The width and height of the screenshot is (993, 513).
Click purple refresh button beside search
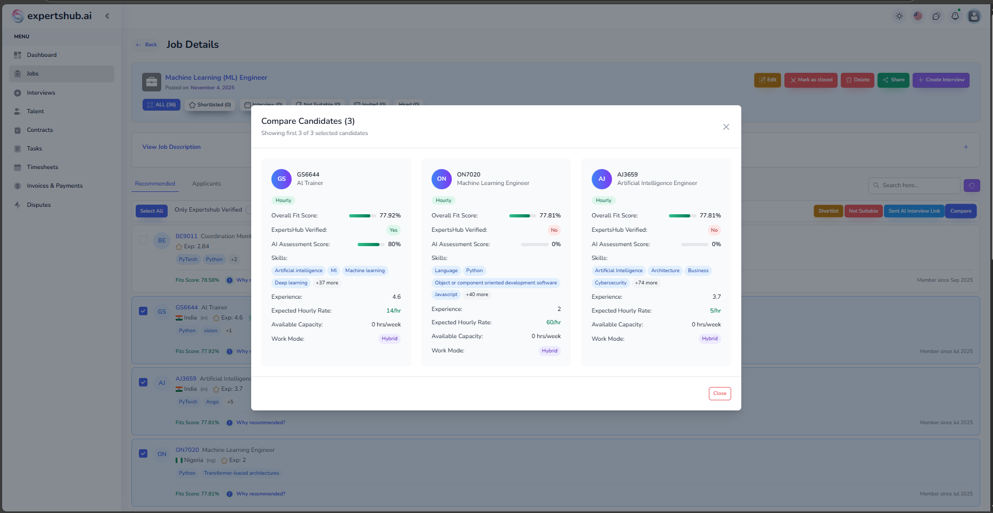pos(972,186)
